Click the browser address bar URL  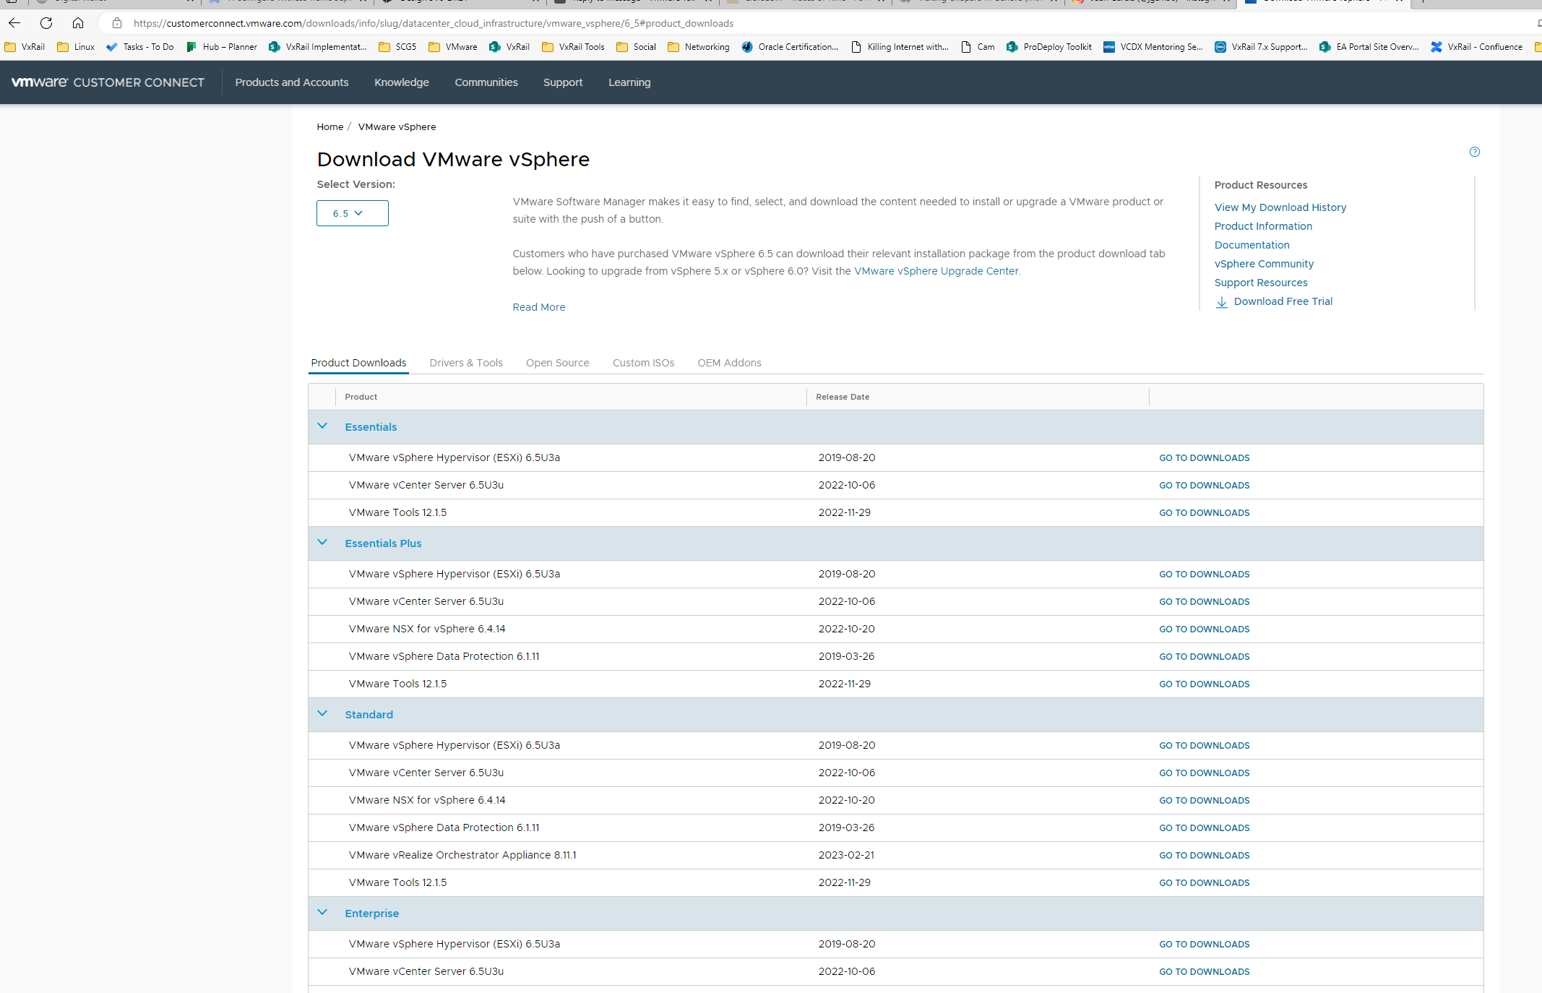click(434, 23)
